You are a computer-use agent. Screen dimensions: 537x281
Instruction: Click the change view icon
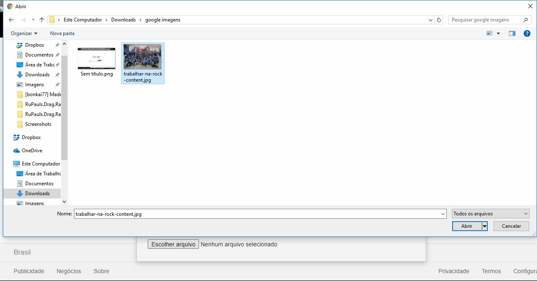[x=490, y=33]
